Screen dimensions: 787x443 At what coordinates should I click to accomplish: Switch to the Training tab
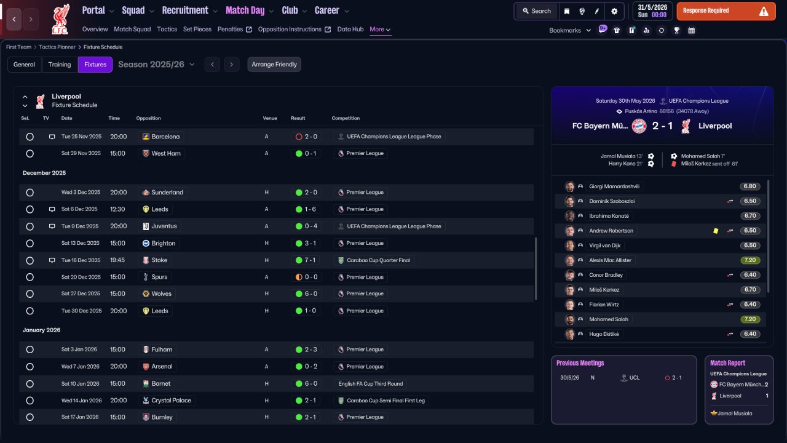[60, 65]
